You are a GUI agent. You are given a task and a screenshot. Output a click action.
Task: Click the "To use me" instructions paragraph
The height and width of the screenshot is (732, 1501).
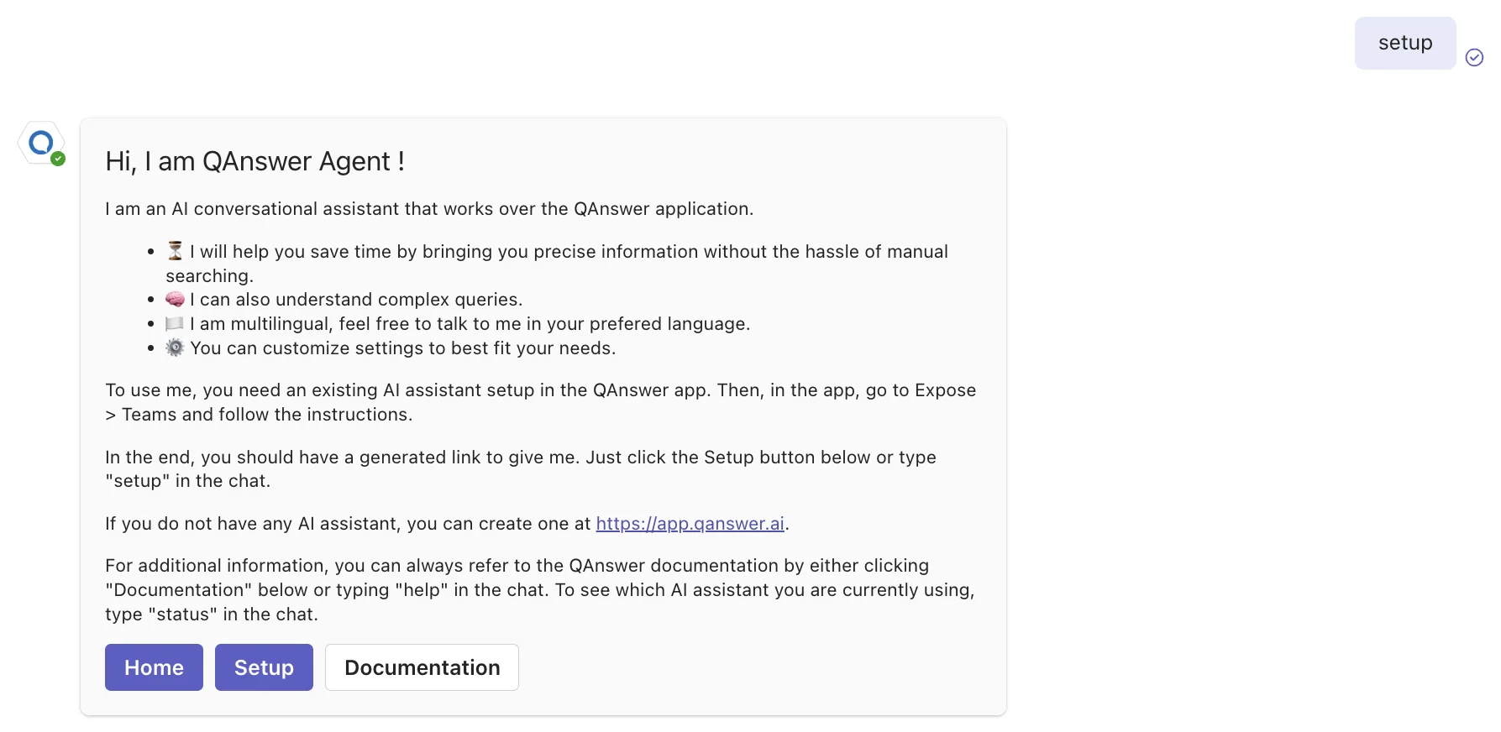[541, 402]
